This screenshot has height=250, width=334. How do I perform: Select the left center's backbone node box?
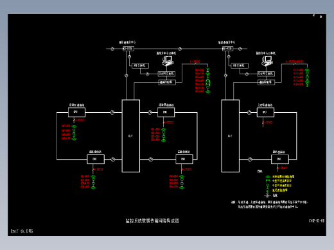[x=128, y=49]
